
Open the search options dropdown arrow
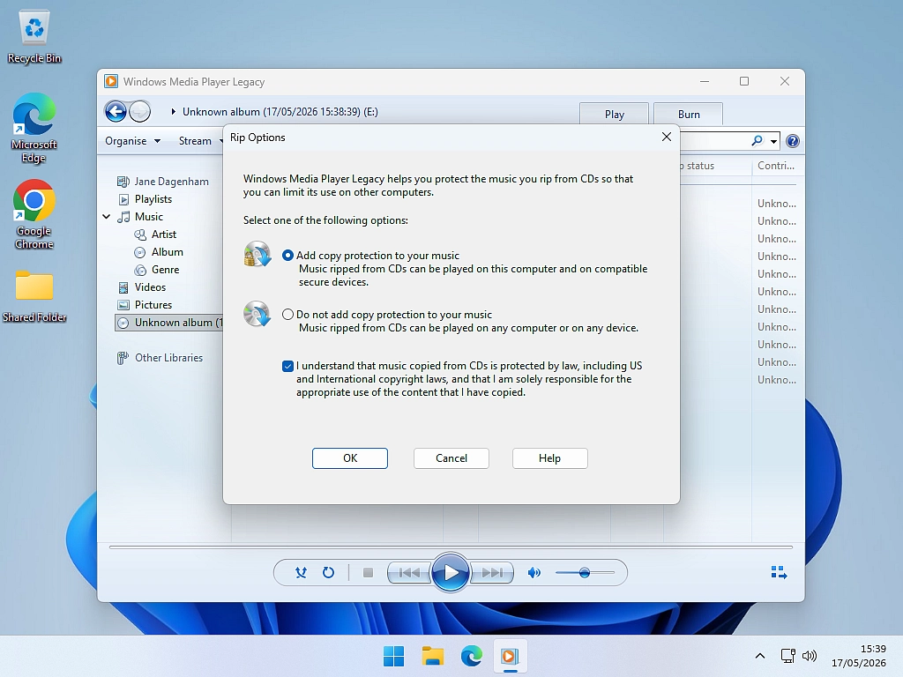[x=773, y=141]
